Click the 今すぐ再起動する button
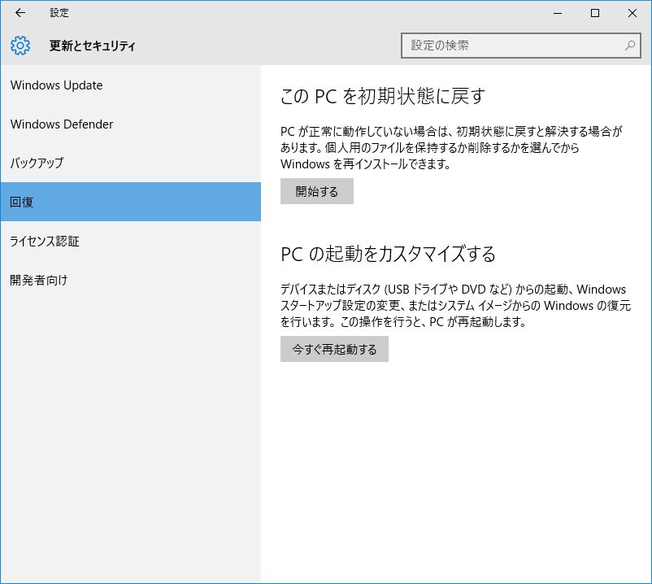 (x=334, y=350)
